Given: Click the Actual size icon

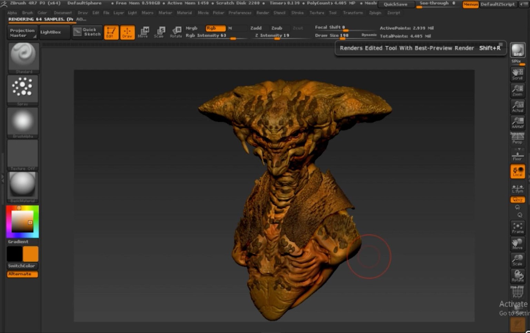Looking at the screenshot, I should (518, 106).
